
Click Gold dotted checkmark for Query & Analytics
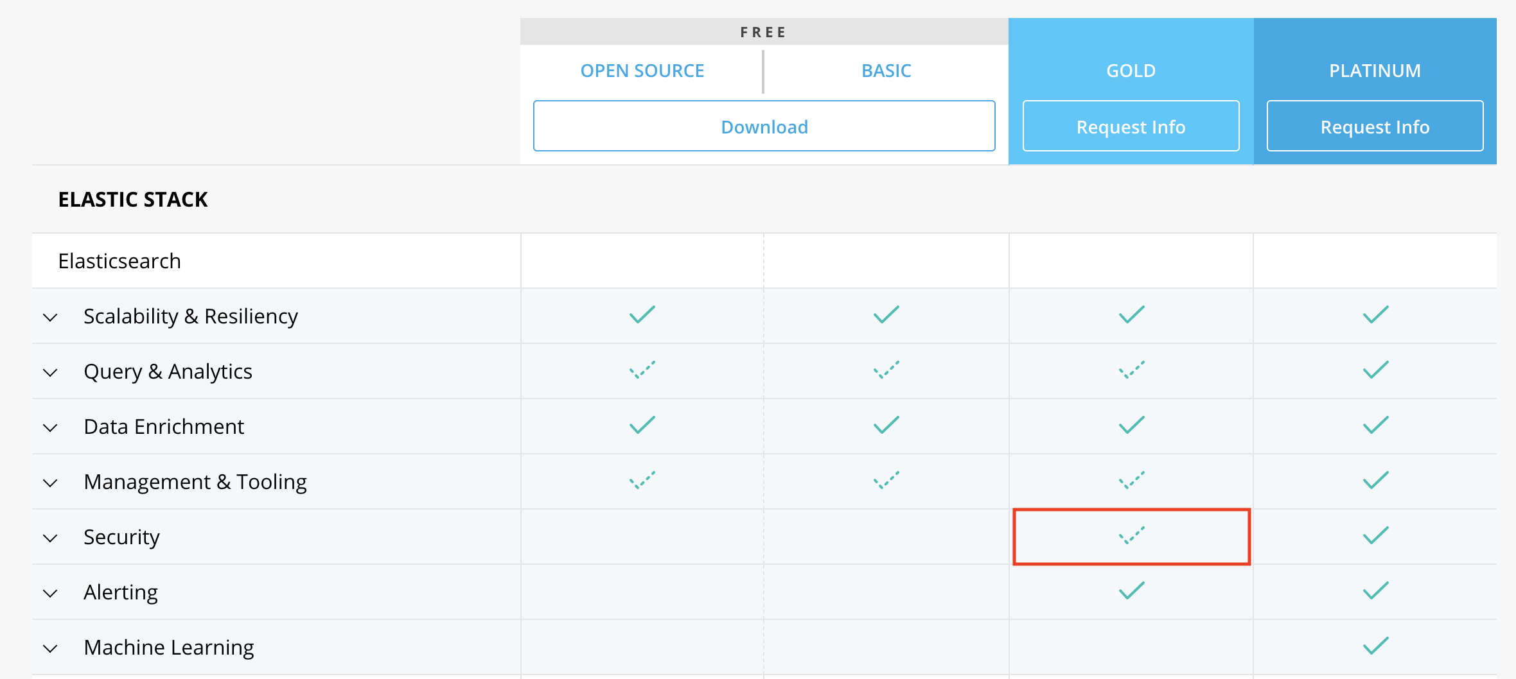[x=1132, y=370]
